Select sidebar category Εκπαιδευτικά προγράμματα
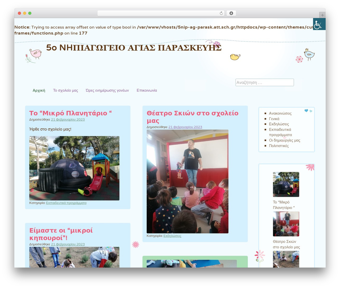Screen dimensions: 340x288 [280, 132]
